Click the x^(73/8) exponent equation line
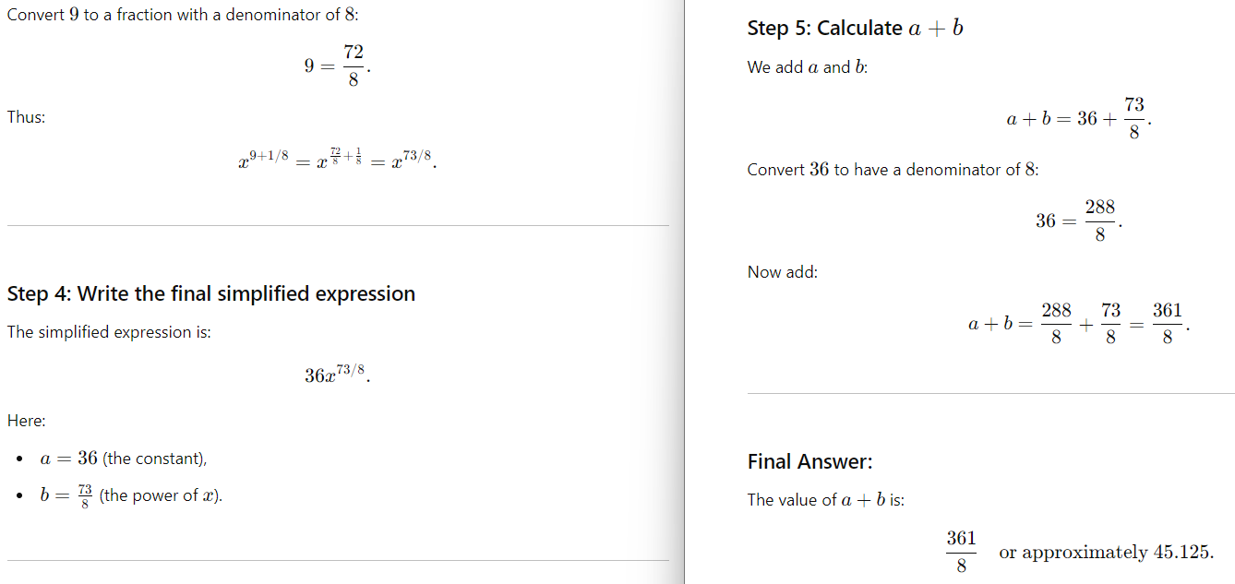The width and height of the screenshot is (1235, 584). 338,161
